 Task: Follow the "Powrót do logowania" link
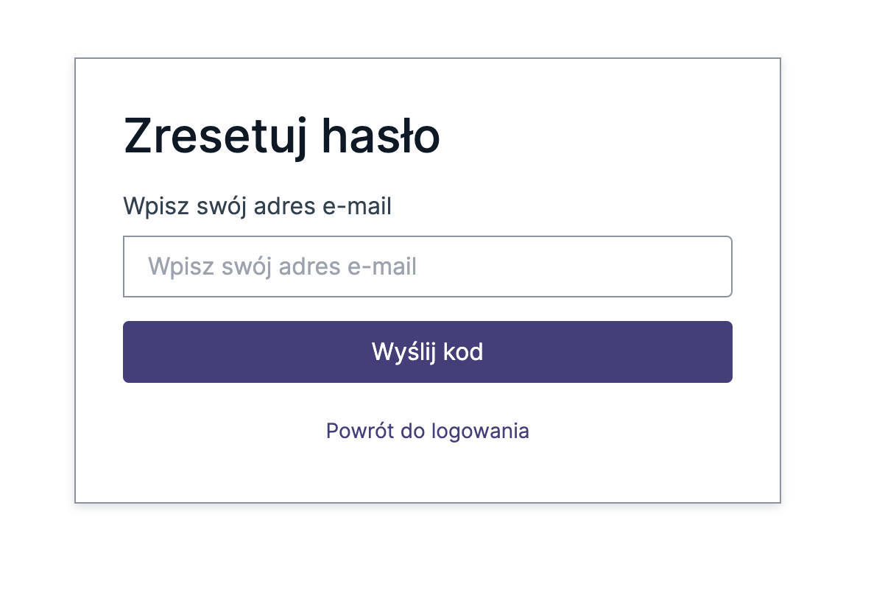[427, 431]
